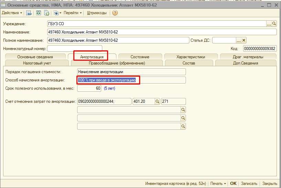Click the 'enter based on' toolbar icon

click(x=56, y=13)
